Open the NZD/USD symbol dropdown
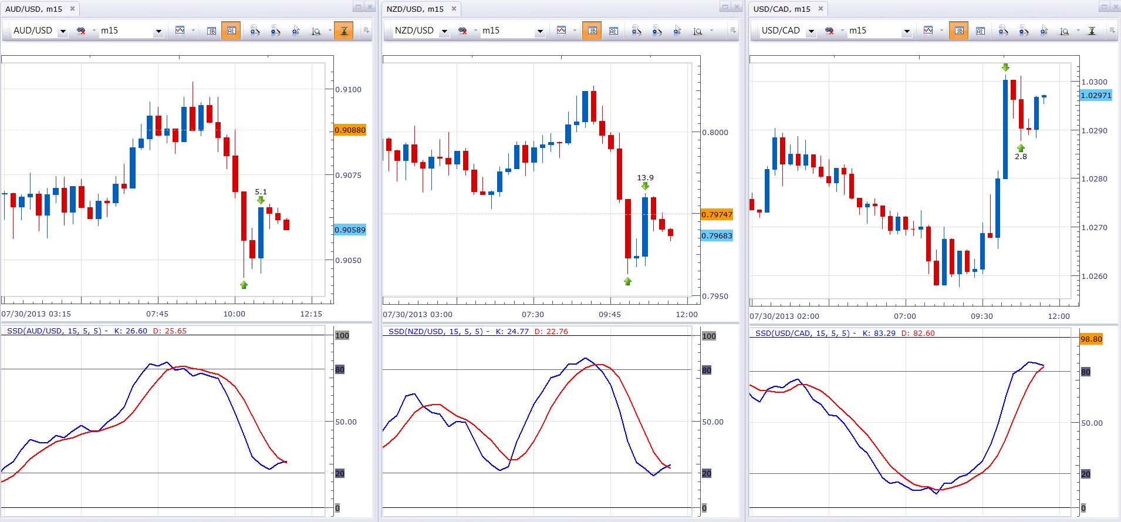1121x522 pixels. click(444, 31)
